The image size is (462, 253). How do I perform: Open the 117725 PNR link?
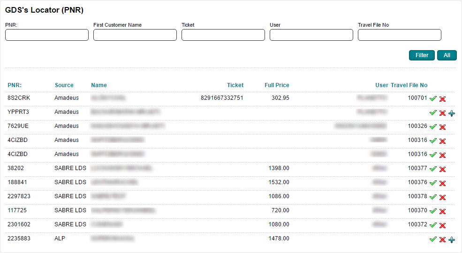point(16,210)
